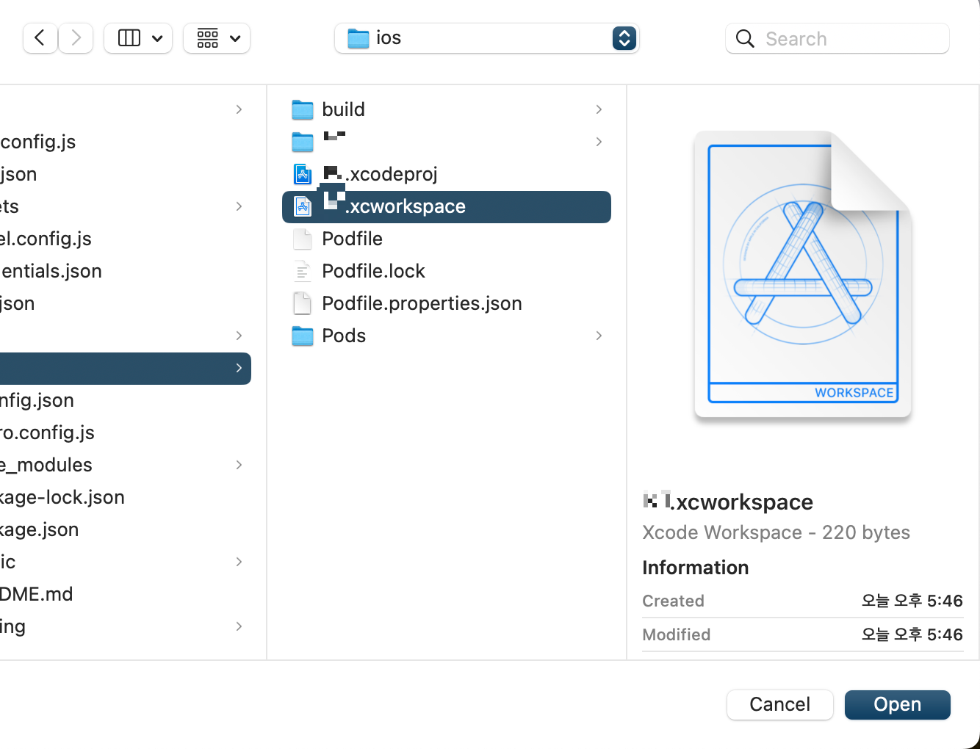Open the ios folder path popup
The image size is (980, 749).
point(486,38)
